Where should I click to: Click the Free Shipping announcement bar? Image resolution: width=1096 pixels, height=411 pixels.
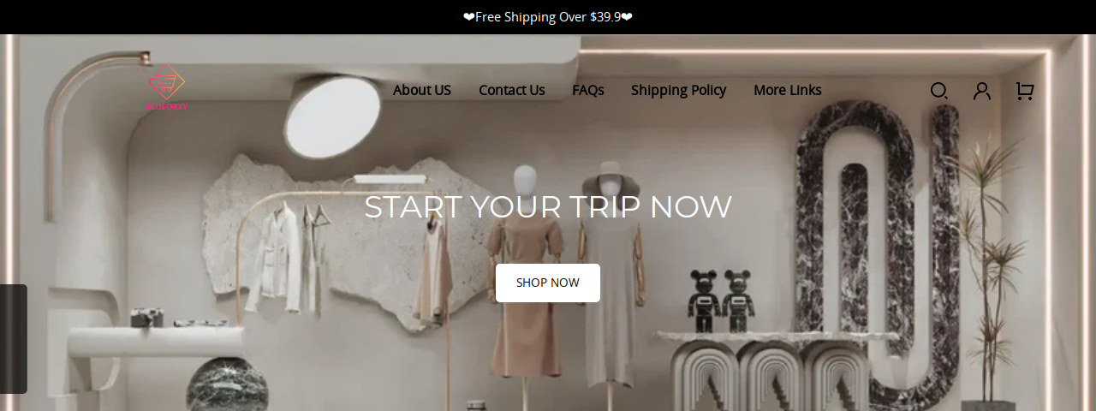(548, 17)
